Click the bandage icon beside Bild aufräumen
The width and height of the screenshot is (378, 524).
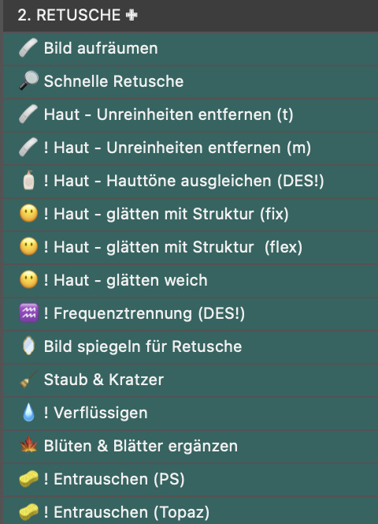coord(28,48)
